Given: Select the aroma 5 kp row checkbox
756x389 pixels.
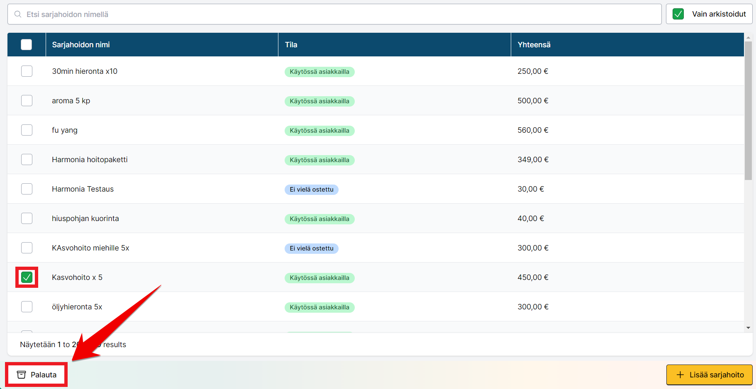Looking at the screenshot, I should (x=27, y=101).
